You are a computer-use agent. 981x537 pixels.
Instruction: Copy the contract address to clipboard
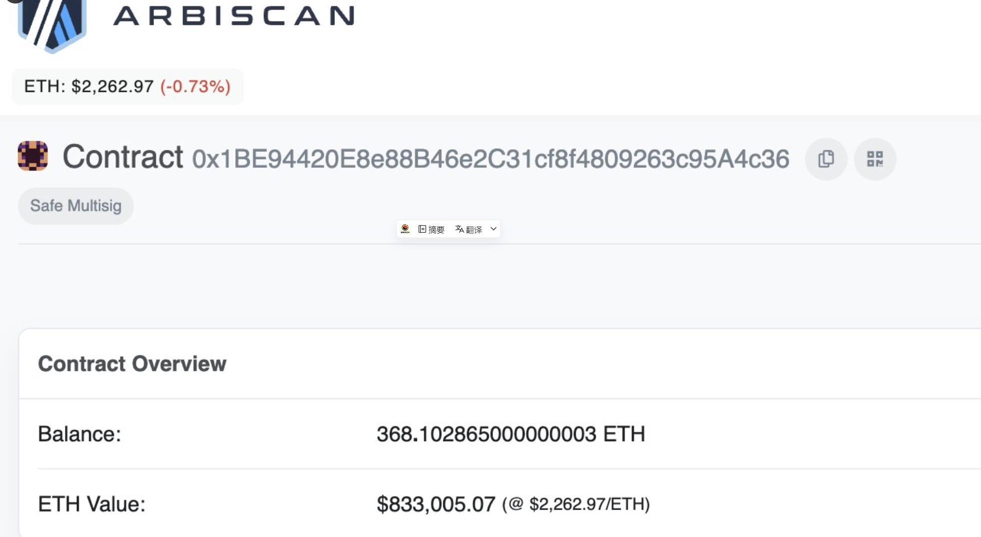pos(826,159)
